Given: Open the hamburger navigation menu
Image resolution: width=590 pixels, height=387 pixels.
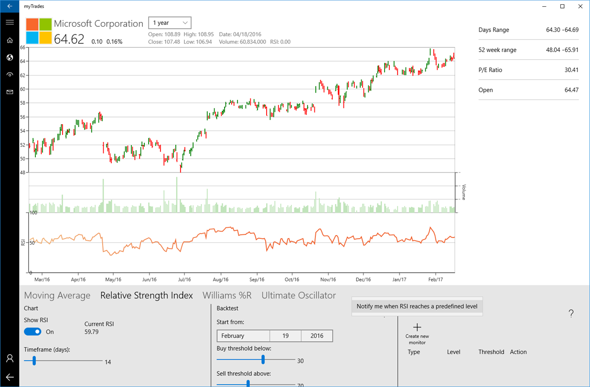Looking at the screenshot, I should (x=10, y=22).
